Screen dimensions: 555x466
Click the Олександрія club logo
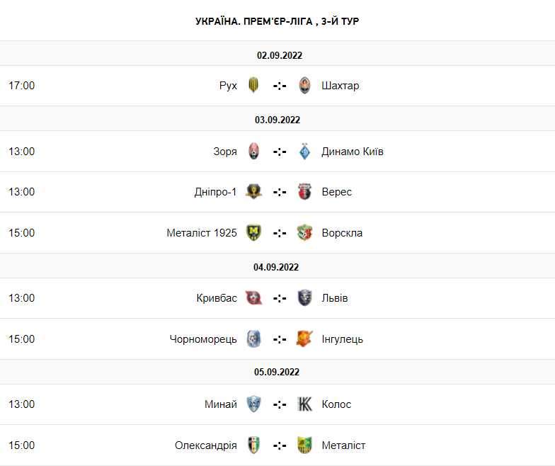pos(253,445)
